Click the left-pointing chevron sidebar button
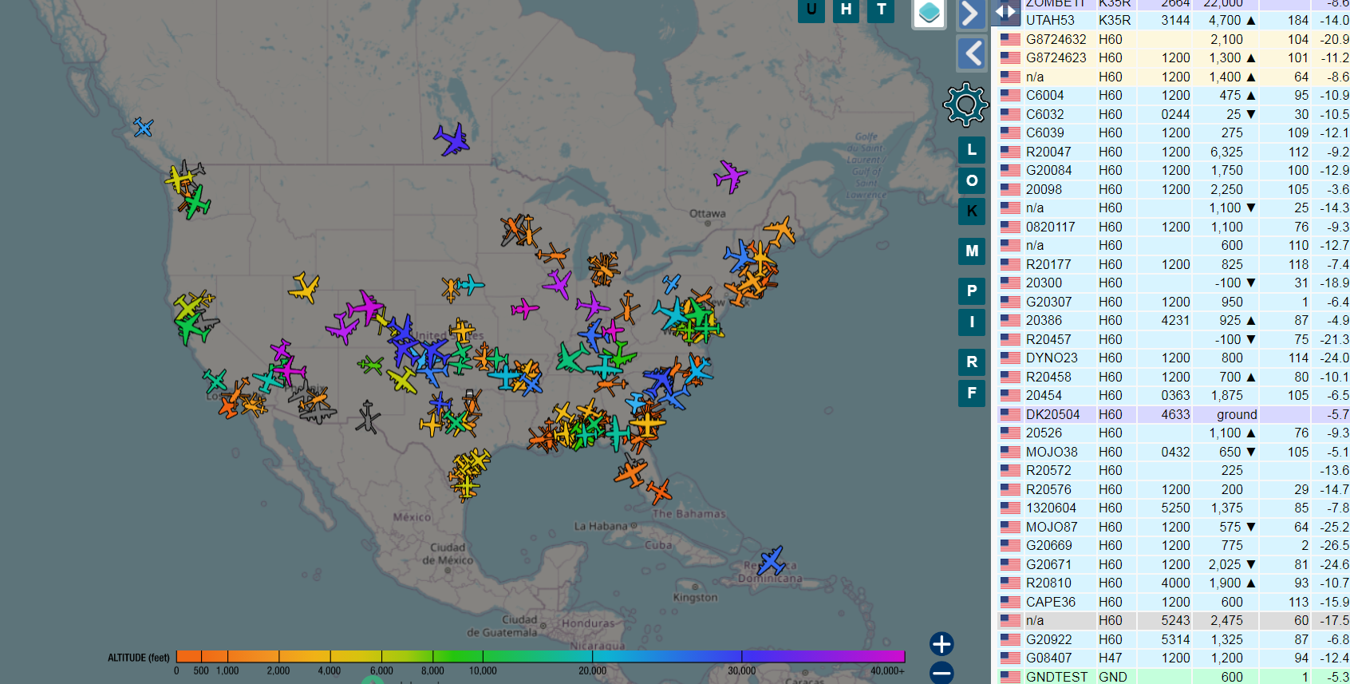The height and width of the screenshot is (684, 1350). pos(971,54)
